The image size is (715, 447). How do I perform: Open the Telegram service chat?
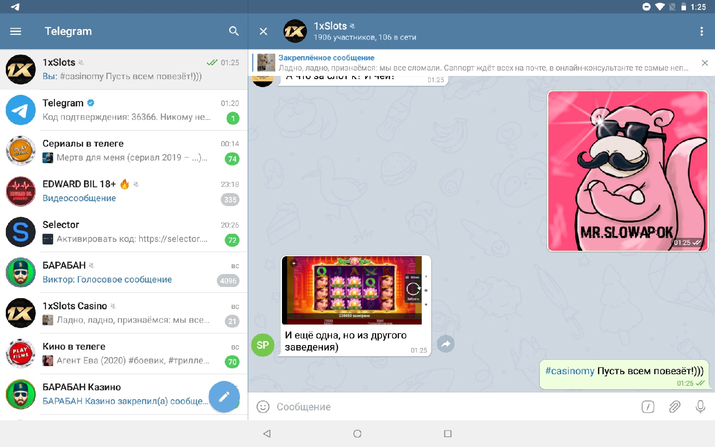pos(124,110)
